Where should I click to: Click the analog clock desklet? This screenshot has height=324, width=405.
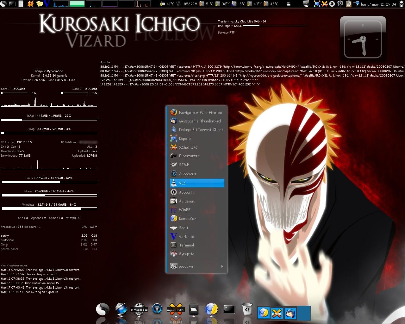(x=363, y=39)
